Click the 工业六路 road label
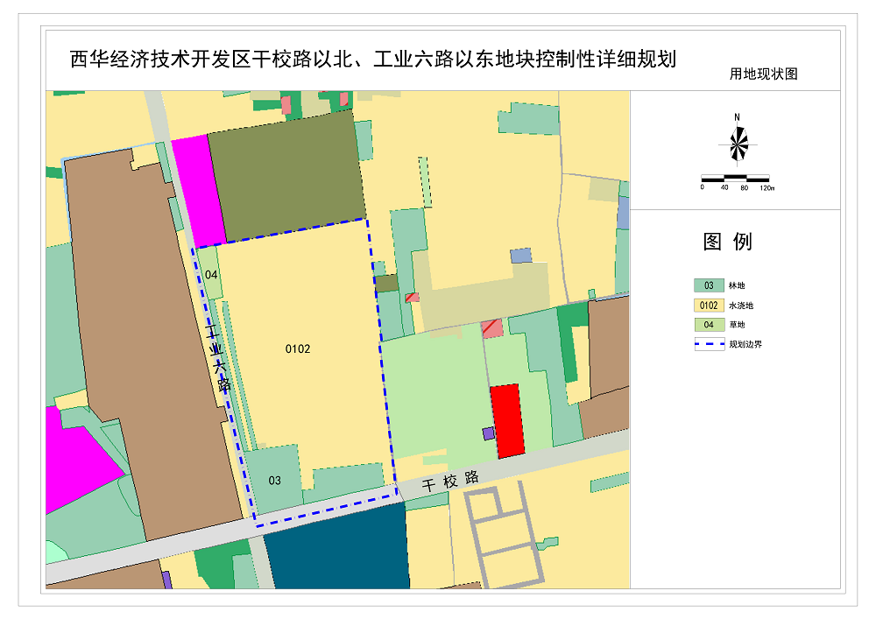The width and height of the screenshot is (876, 619). pos(219,356)
